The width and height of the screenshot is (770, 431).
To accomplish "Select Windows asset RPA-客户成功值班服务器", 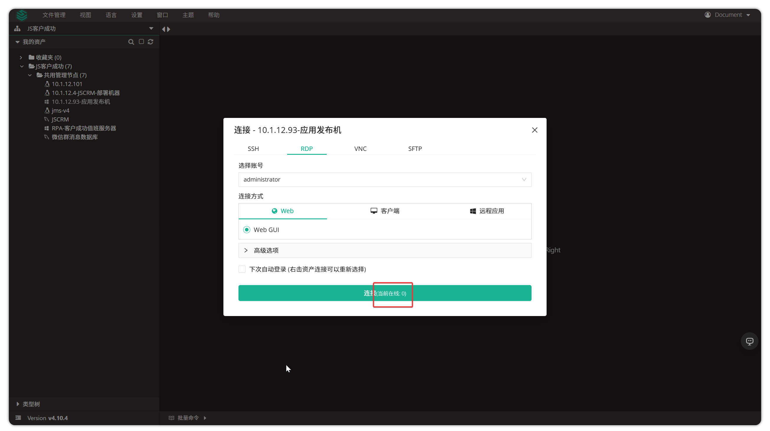I will 84,128.
